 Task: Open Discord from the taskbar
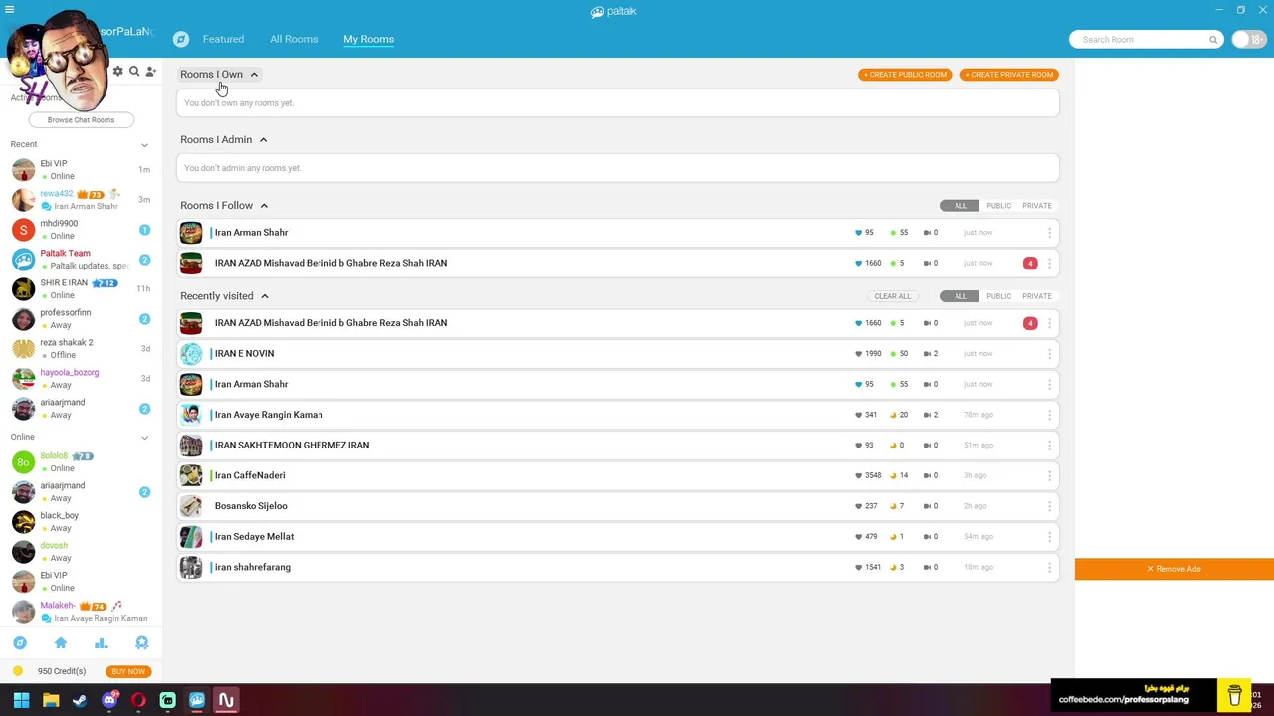point(109,701)
